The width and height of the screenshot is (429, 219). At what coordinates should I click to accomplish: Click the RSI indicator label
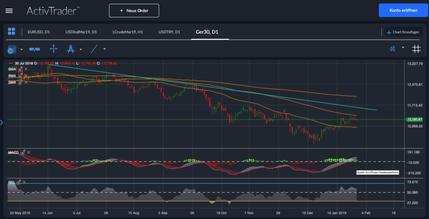pos(11,182)
